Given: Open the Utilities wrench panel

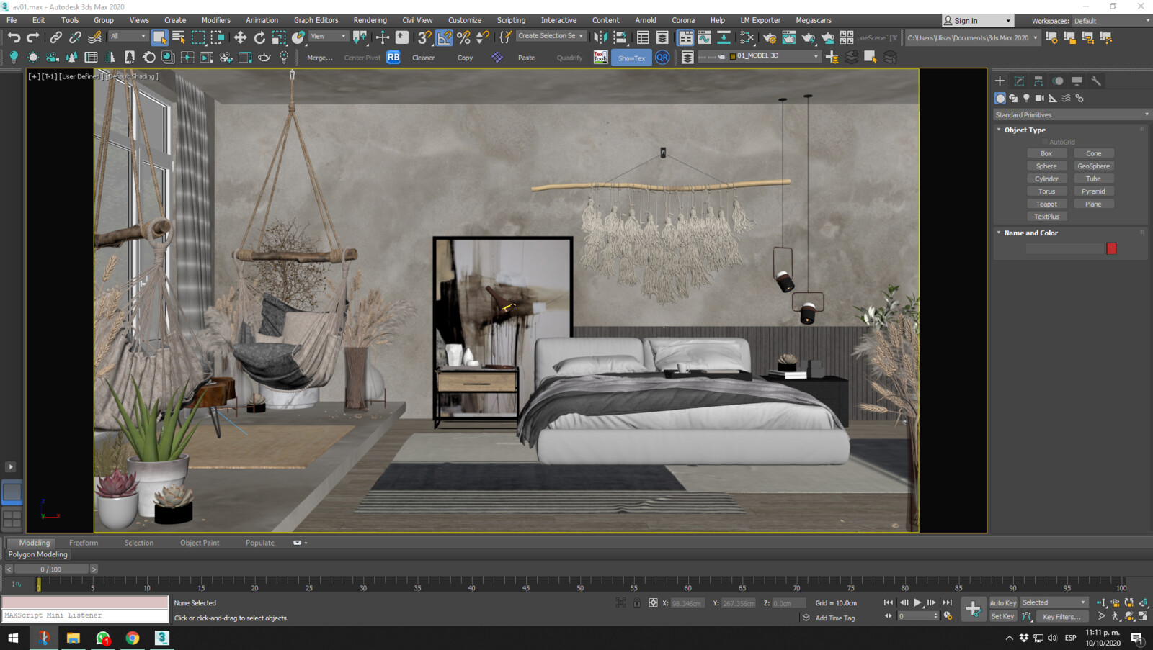Looking at the screenshot, I should tap(1096, 81).
